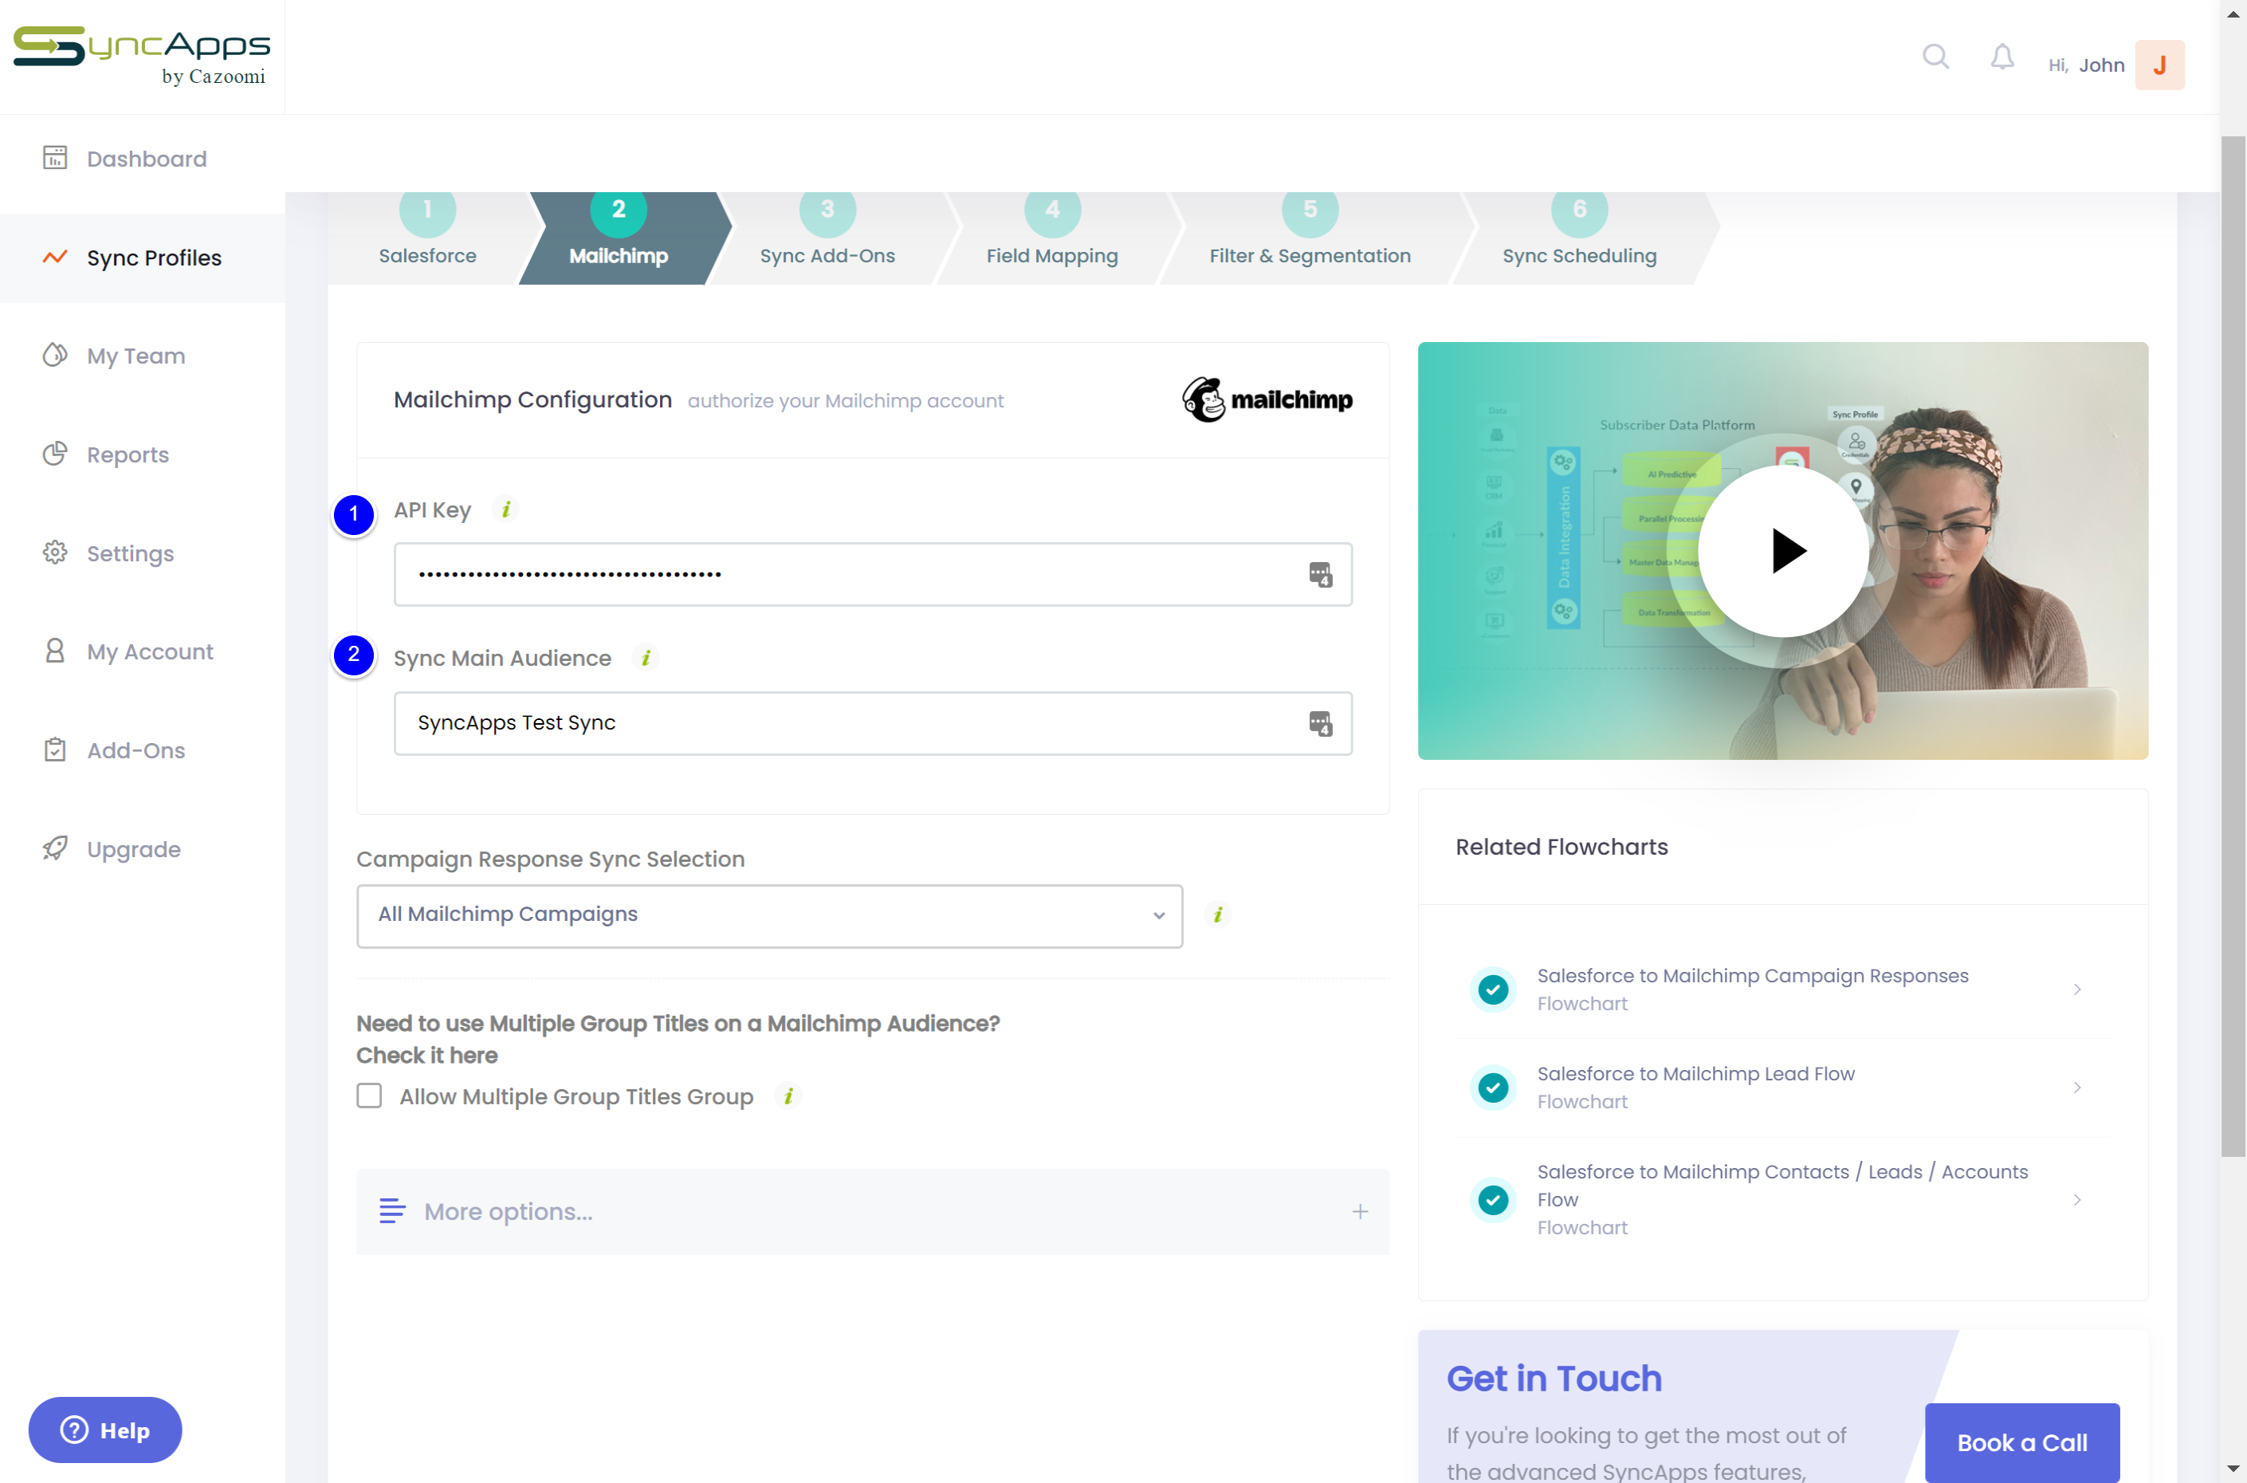The height and width of the screenshot is (1483, 2247).
Task: Open notifications bell icon
Action: click(2001, 57)
